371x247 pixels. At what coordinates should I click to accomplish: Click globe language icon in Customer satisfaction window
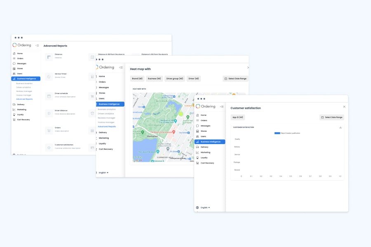click(197, 207)
